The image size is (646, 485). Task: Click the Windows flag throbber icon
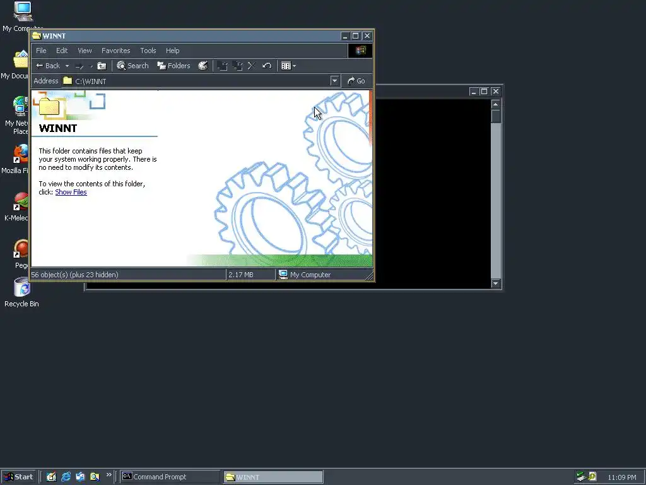tap(360, 51)
